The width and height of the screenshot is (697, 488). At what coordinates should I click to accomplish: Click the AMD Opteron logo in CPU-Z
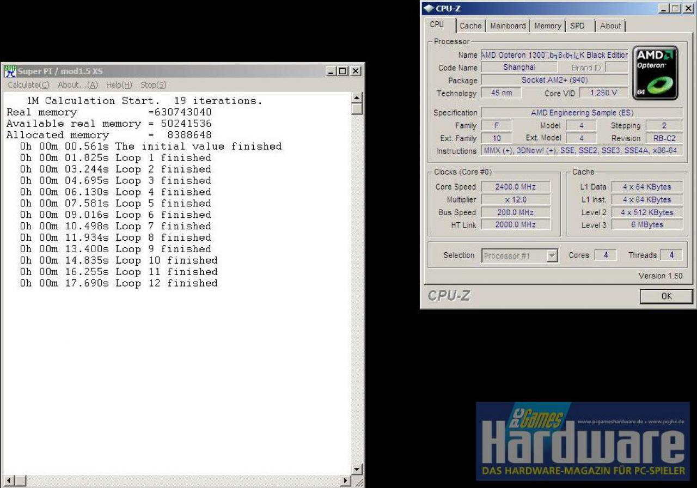(x=655, y=72)
